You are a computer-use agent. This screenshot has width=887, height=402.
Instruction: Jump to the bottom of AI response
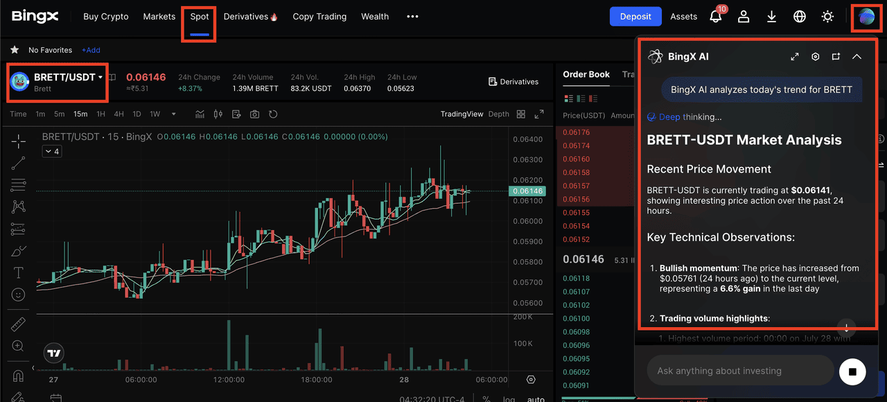pyautogui.click(x=847, y=327)
